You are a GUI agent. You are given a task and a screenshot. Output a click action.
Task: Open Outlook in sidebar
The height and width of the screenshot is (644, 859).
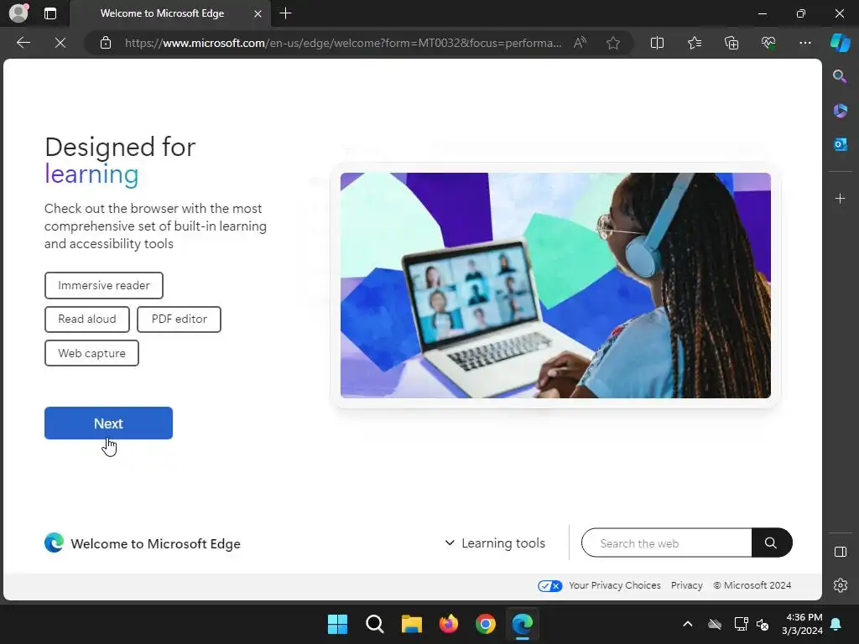pos(840,144)
